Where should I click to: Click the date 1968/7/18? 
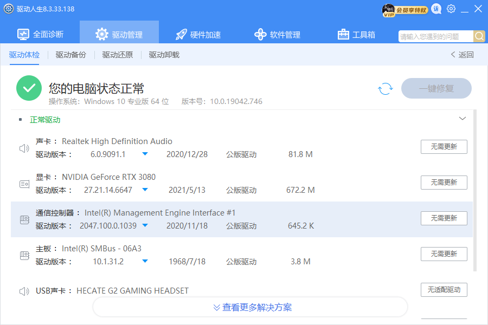click(x=187, y=262)
